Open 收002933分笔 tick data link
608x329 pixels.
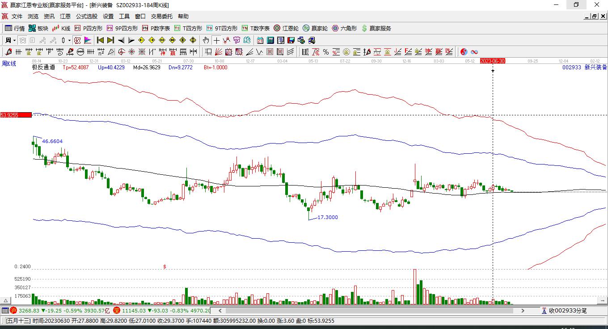coord(564,310)
